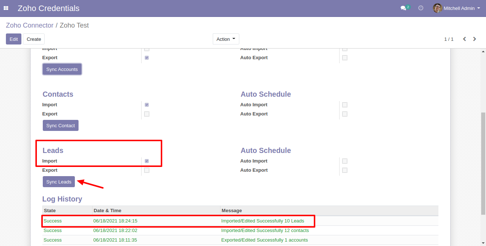The height and width of the screenshot is (246, 486).
Task: Select log entry 'Exported/Edited Successfully 1 accounts'
Action: (x=264, y=240)
